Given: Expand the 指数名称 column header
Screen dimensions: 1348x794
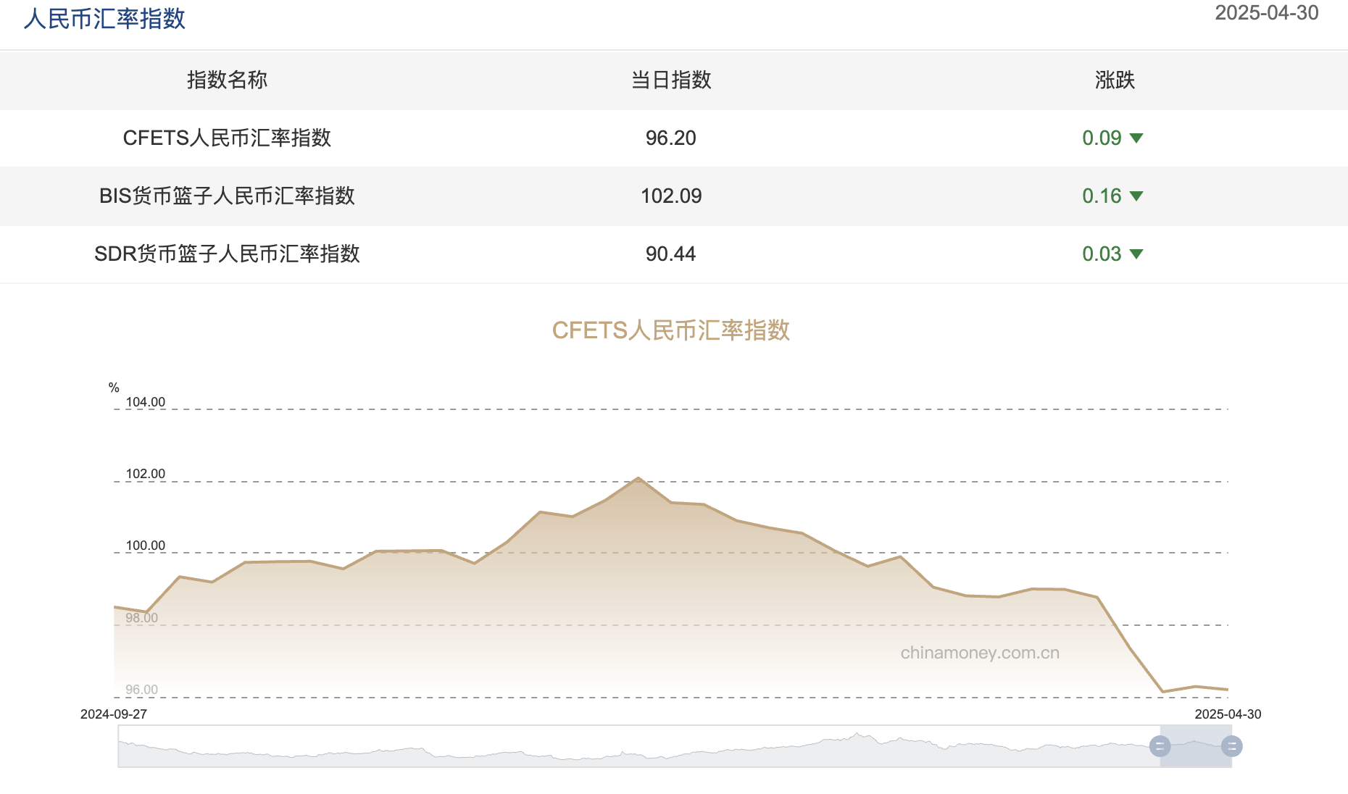Looking at the screenshot, I should 227,80.
